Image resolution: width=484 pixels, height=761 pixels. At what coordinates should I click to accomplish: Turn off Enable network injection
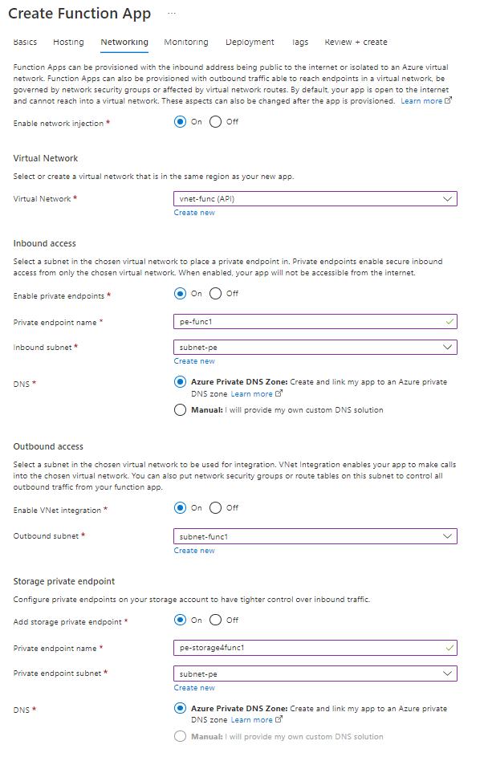(216, 122)
